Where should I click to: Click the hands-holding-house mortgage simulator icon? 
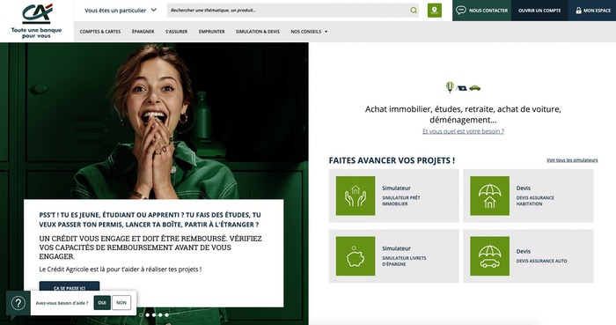[356, 196]
